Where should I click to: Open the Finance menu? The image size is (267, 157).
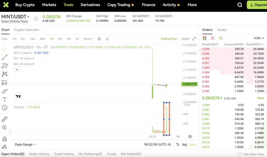(x=148, y=5)
